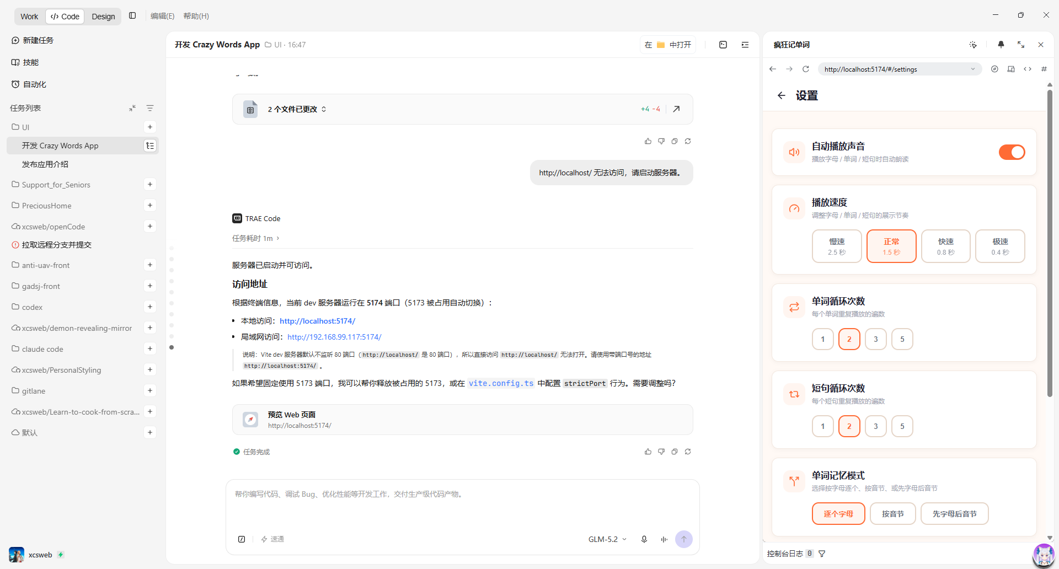Thumbs down the final task-complete response

coord(661,452)
